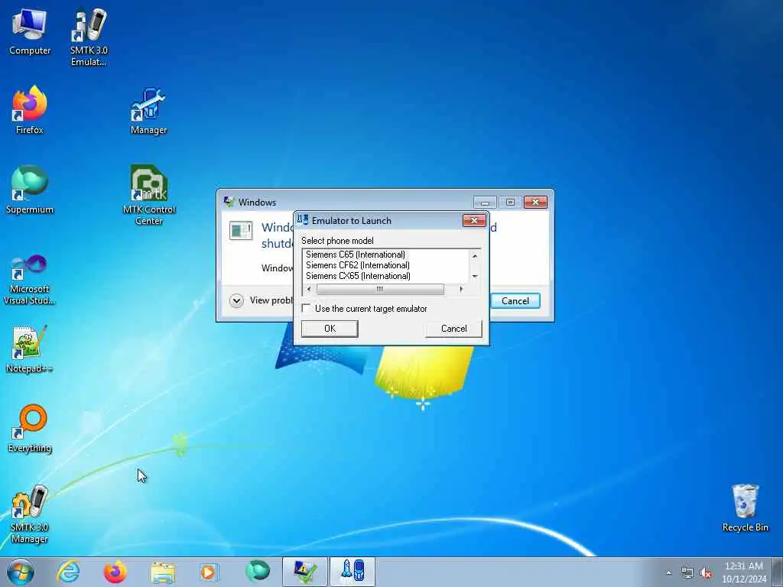Close the Emulator to Launch dialog

(474, 221)
